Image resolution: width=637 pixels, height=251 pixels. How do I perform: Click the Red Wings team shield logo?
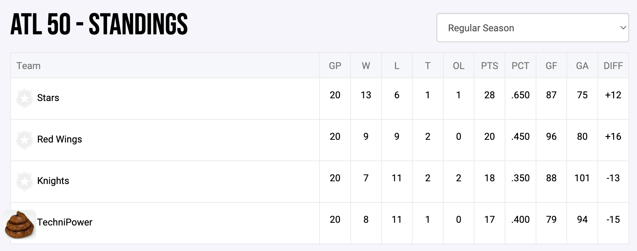(x=25, y=140)
